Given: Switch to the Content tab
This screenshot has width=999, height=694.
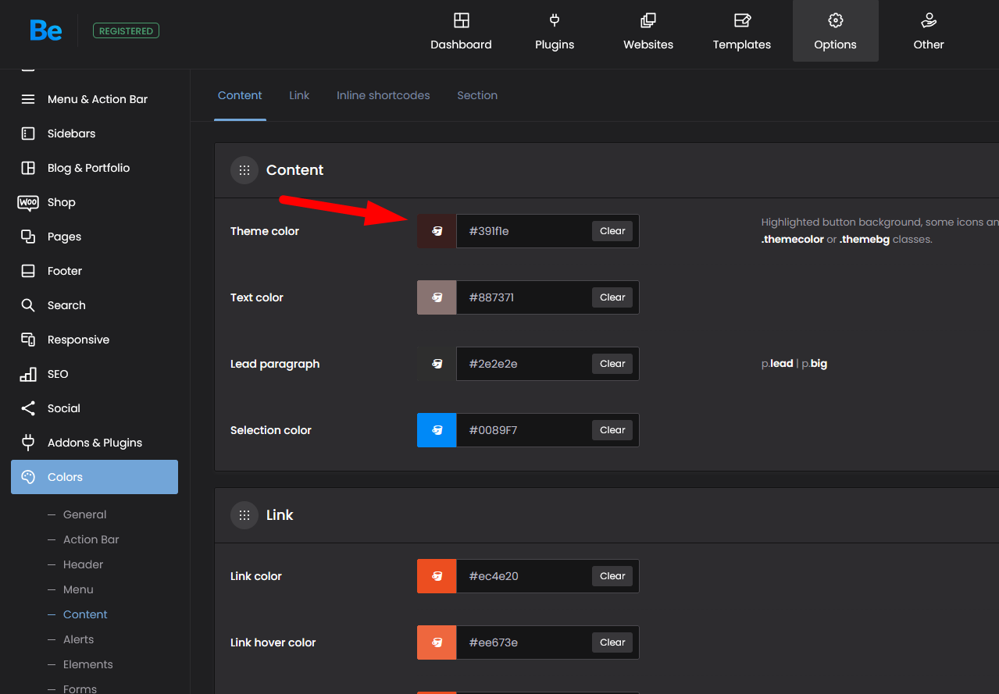Looking at the screenshot, I should tap(240, 95).
